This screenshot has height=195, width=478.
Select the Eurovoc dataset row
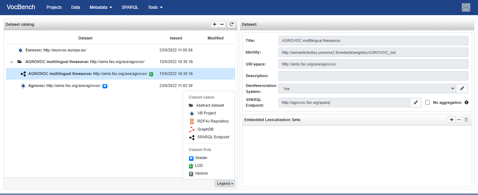click(x=120, y=50)
